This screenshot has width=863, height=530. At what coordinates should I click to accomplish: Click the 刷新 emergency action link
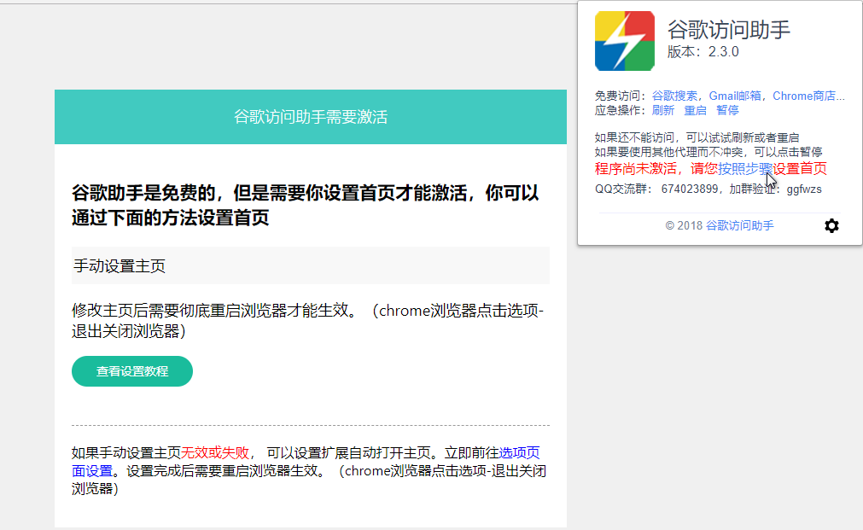click(x=662, y=110)
